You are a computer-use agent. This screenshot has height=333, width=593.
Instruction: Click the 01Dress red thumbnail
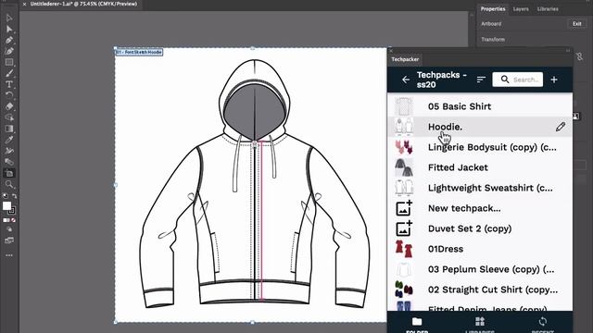coord(404,249)
